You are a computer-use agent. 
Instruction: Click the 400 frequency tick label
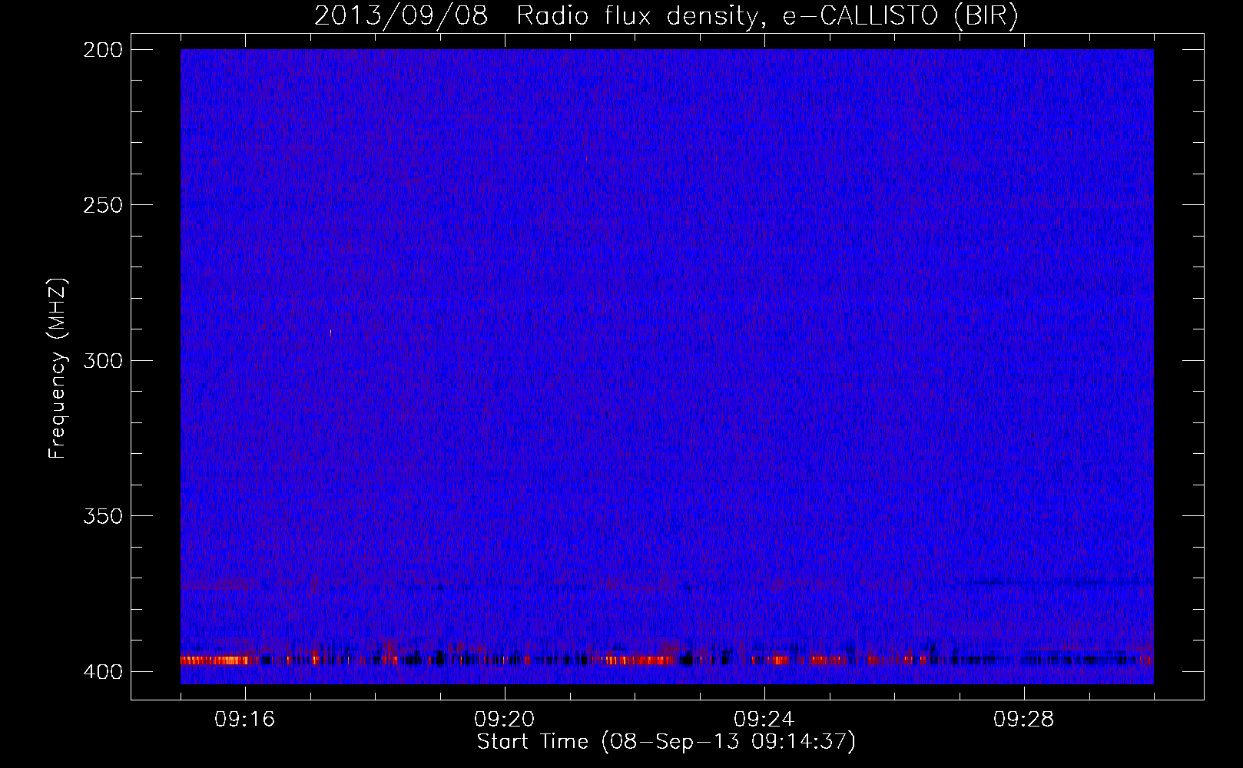[x=102, y=672]
